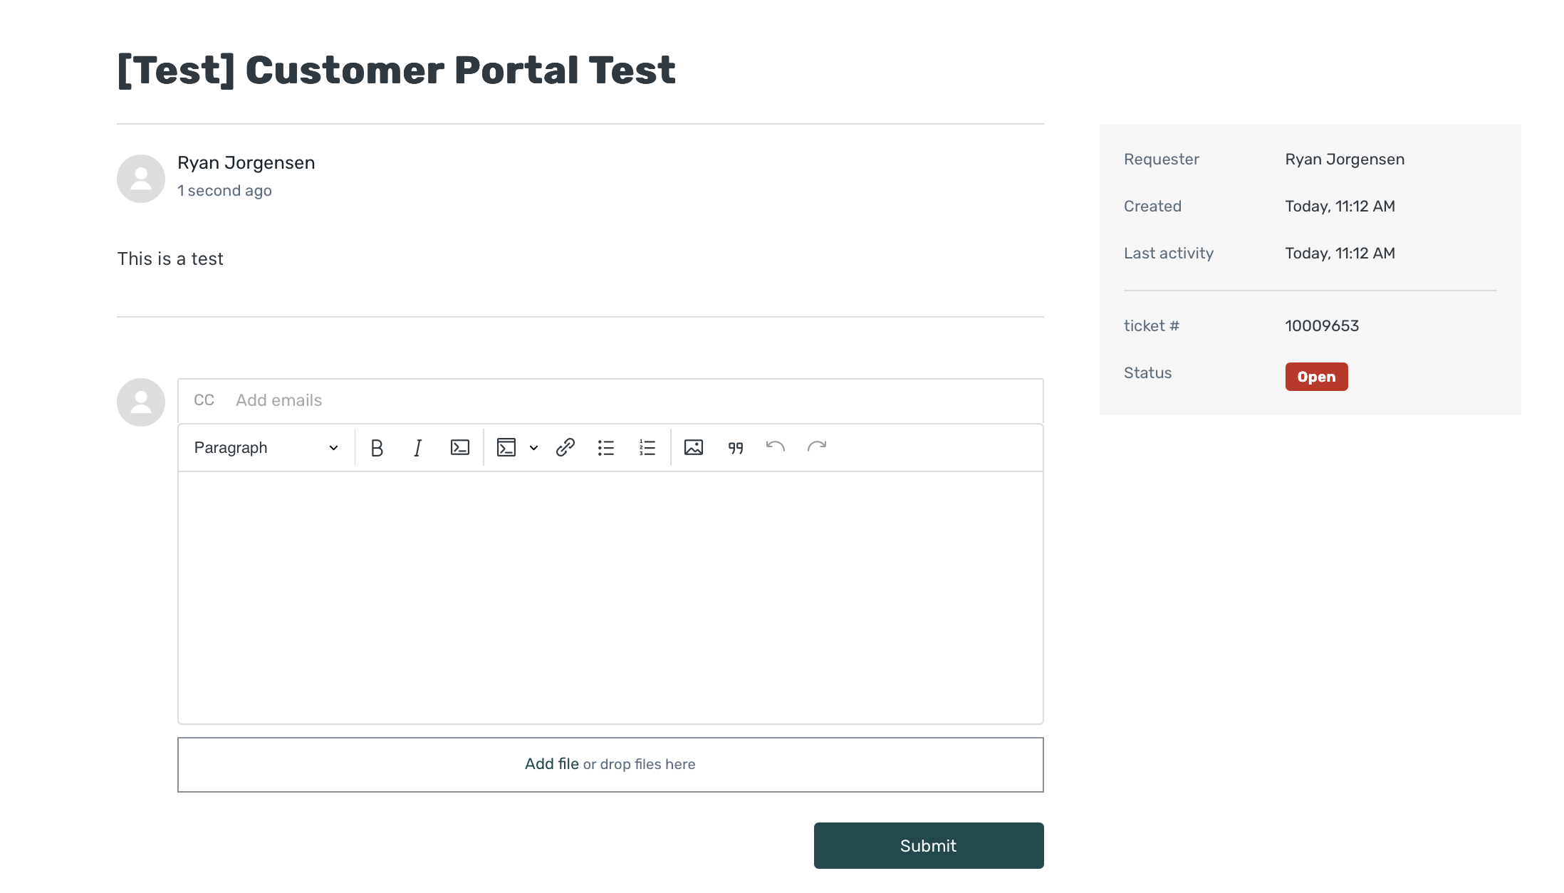The width and height of the screenshot is (1564, 893).
Task: Insert a bulleted list
Action: [606, 448]
